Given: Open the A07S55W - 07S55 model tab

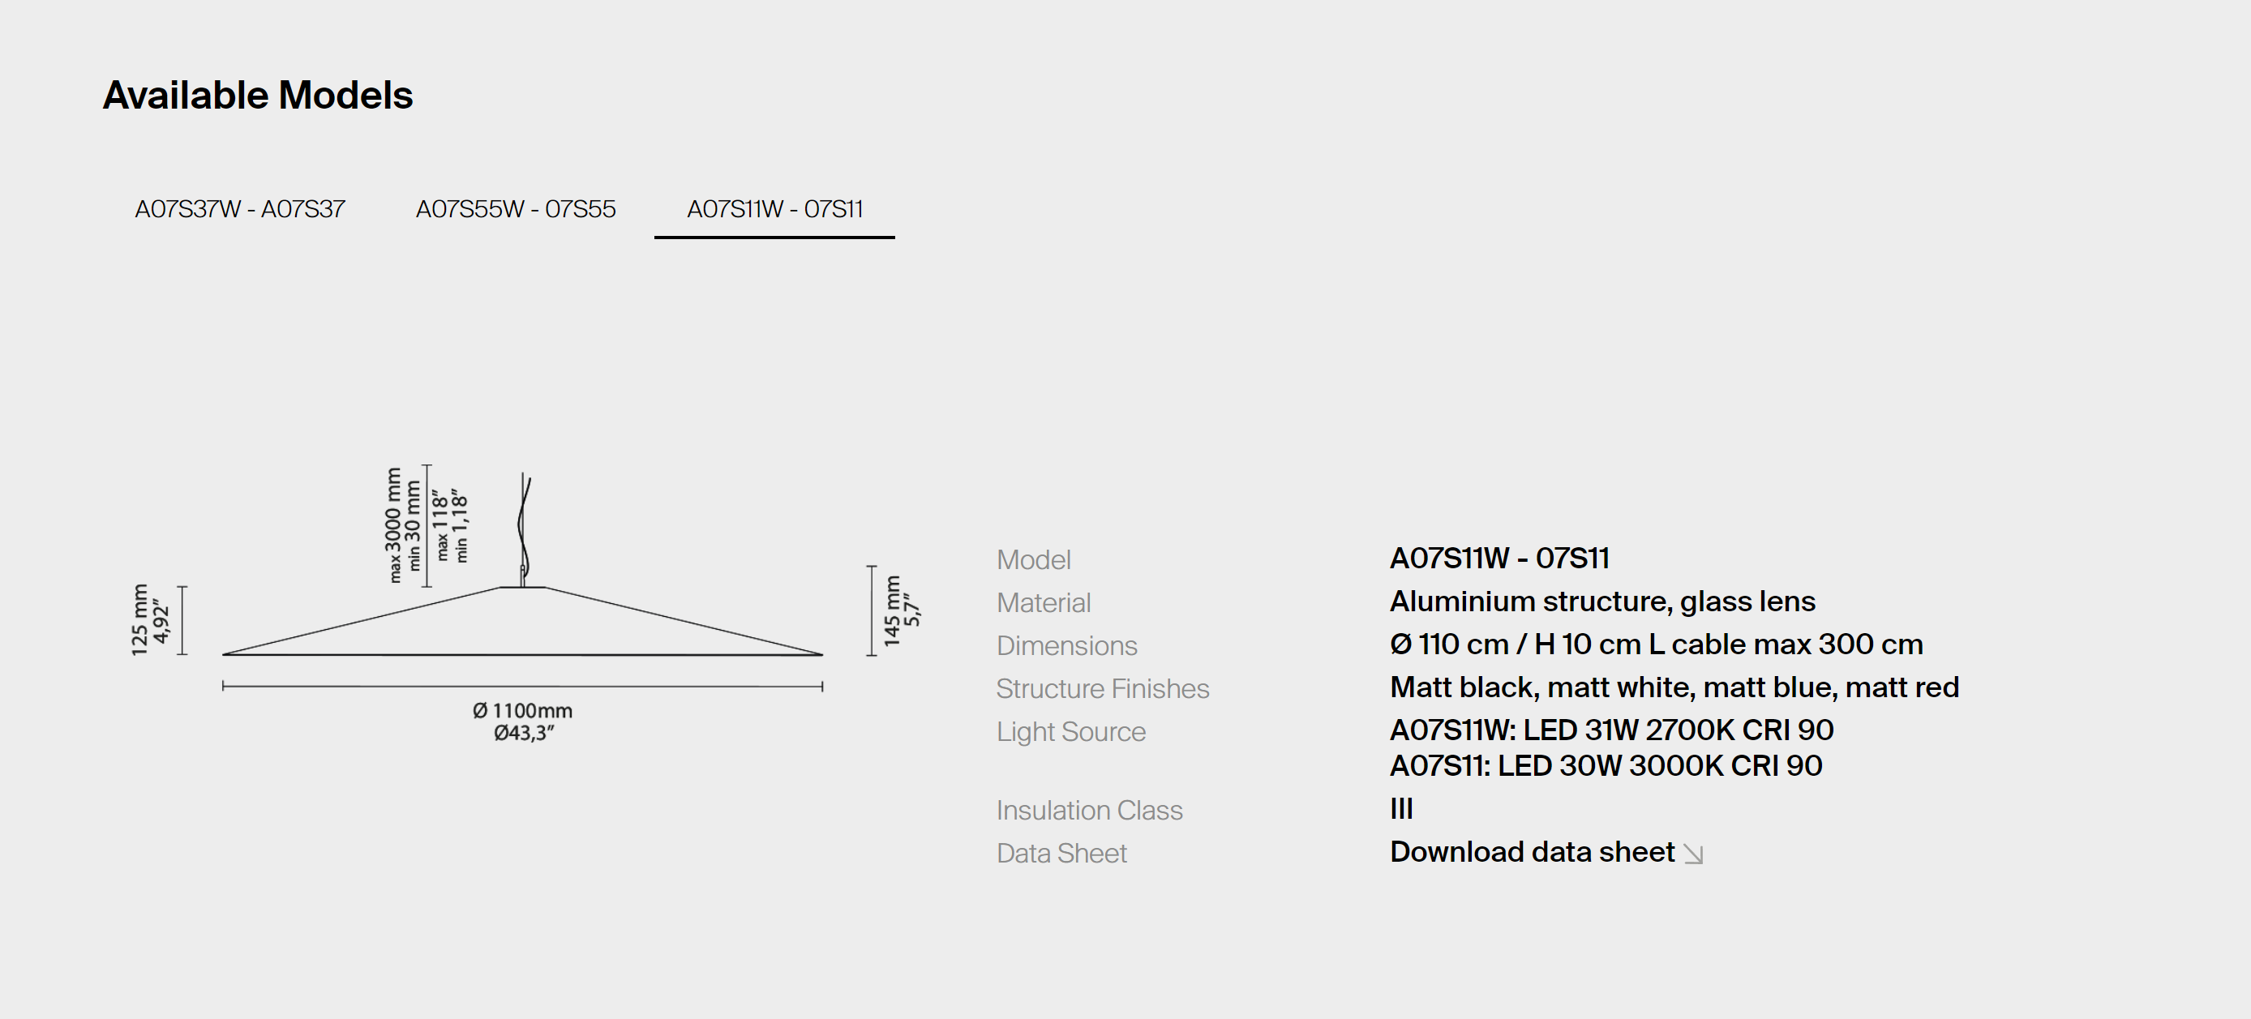Looking at the screenshot, I should point(516,210).
